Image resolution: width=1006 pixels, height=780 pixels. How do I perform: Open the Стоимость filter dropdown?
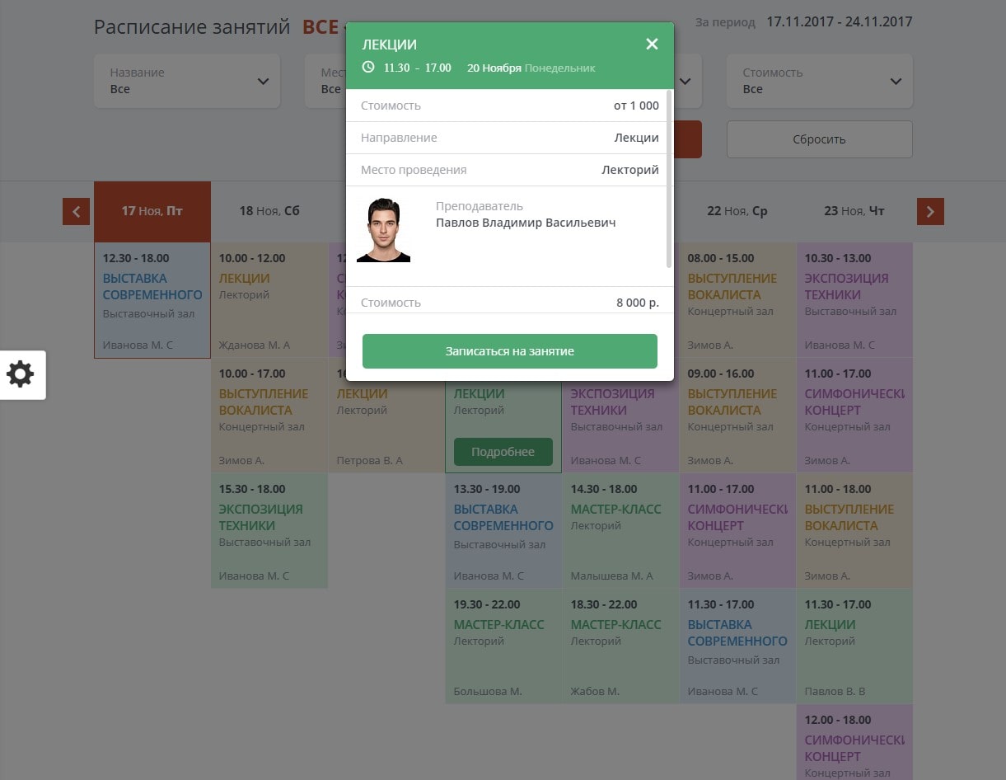[819, 81]
